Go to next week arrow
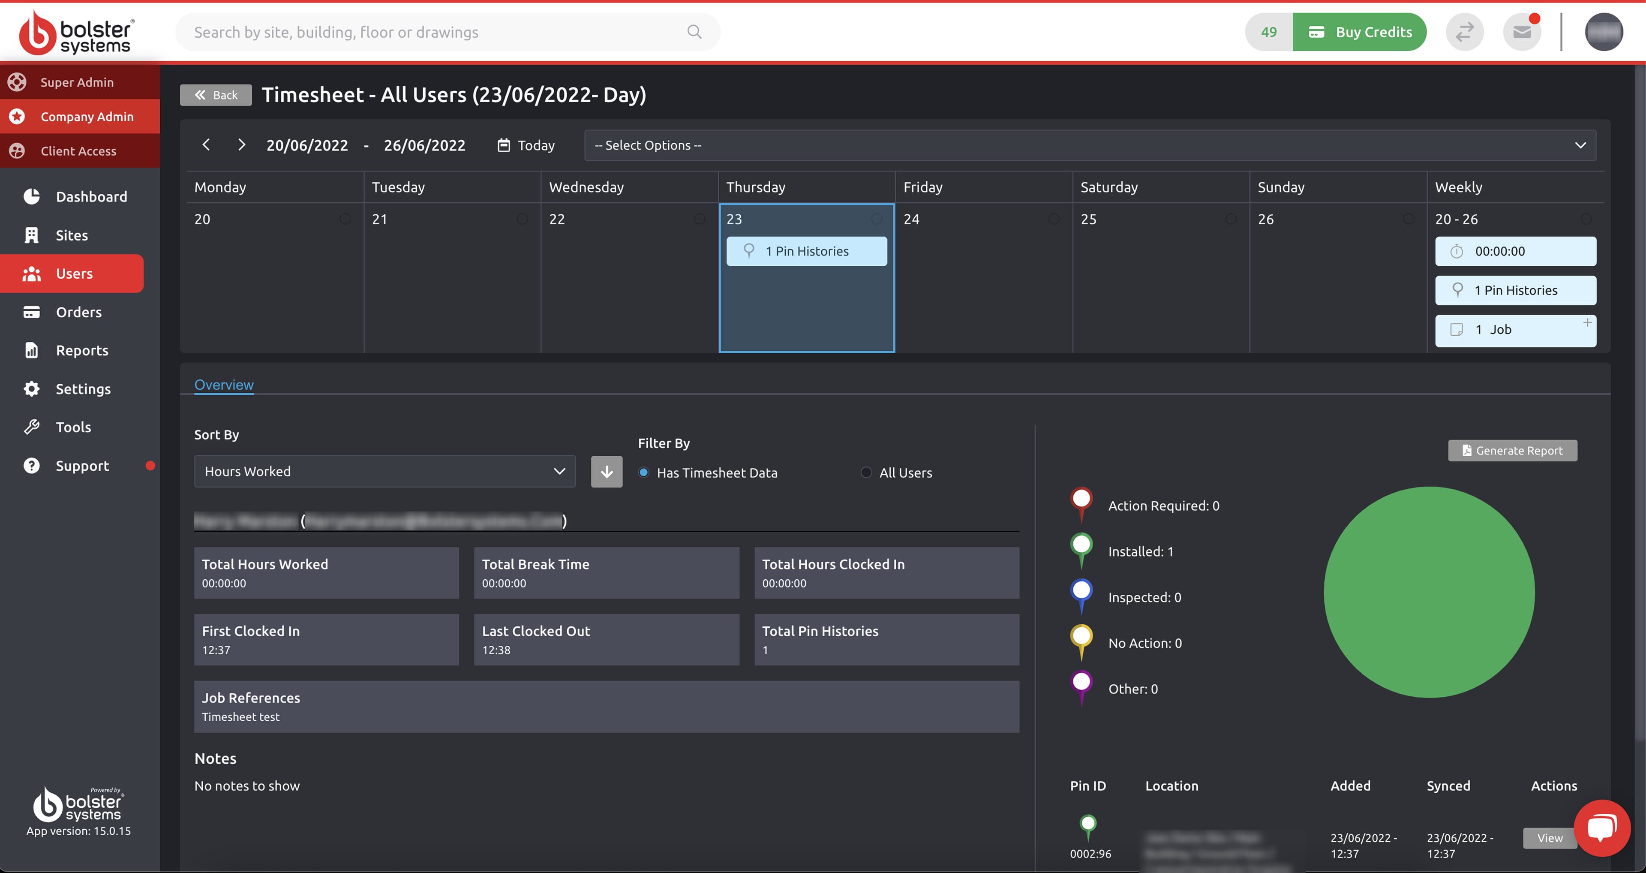 click(x=241, y=145)
